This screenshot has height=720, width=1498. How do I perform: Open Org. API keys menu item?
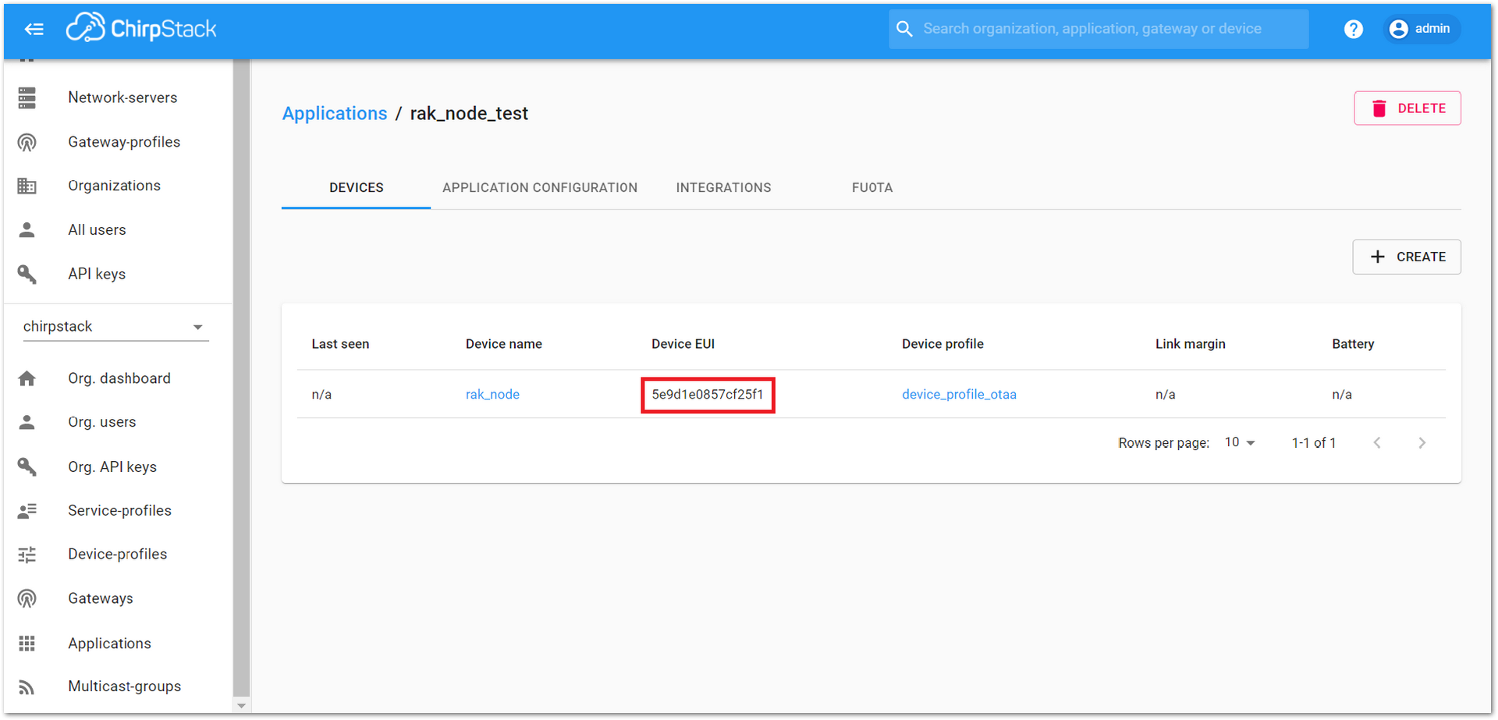(119, 466)
